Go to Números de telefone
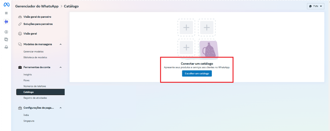The image size is (330, 131). (x=35, y=86)
